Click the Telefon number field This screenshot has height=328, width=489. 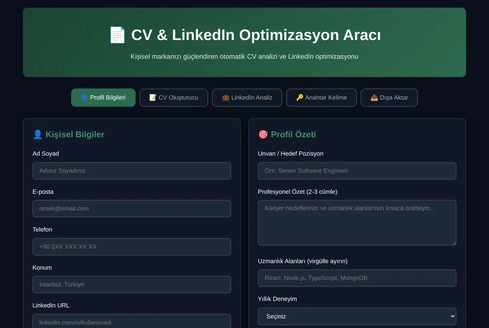(x=132, y=247)
